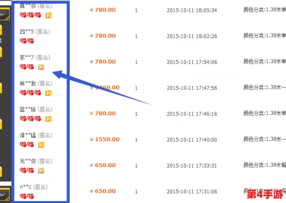Click the V2 badge under 希**我
286x203 pixels.
pyautogui.click(x=48, y=93)
